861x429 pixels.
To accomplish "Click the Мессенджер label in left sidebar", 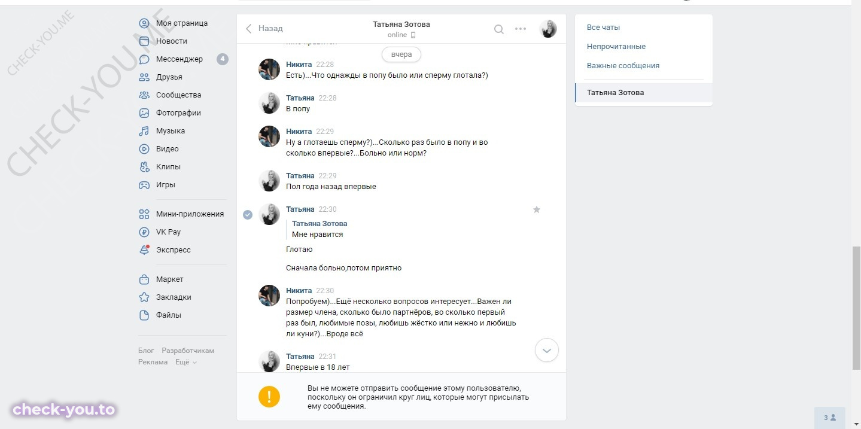I will point(179,59).
